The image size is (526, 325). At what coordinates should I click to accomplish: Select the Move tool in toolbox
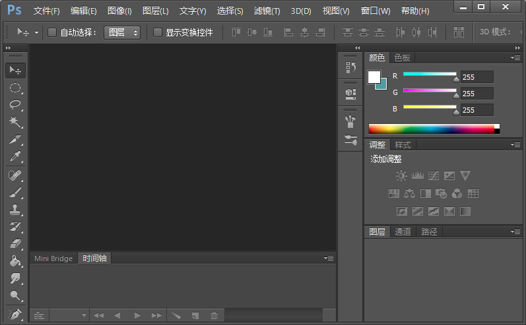pos(15,71)
